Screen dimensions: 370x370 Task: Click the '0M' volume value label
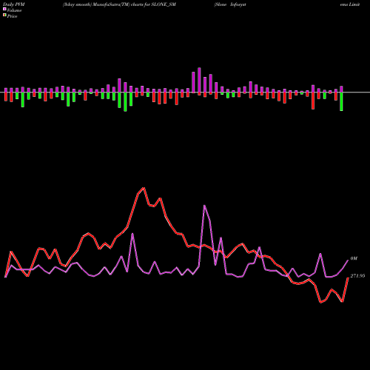(x=354, y=258)
